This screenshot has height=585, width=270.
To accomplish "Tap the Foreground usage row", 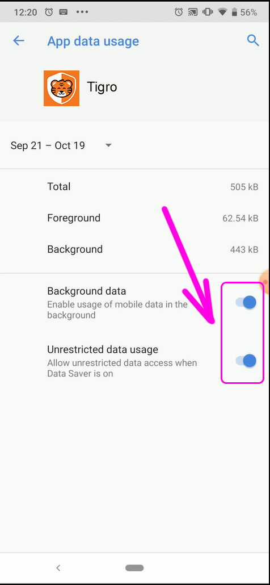I will pyautogui.click(x=135, y=218).
